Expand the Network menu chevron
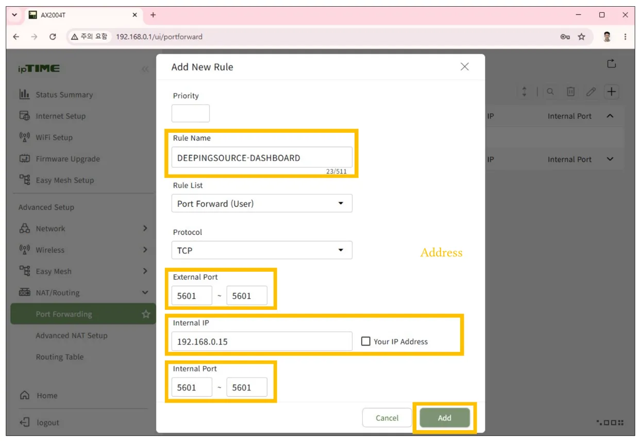This screenshot has height=441, width=639. [145, 228]
